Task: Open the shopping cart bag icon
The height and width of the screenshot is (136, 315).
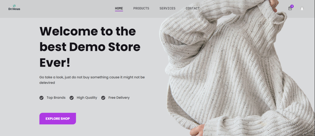Action: 290,8
